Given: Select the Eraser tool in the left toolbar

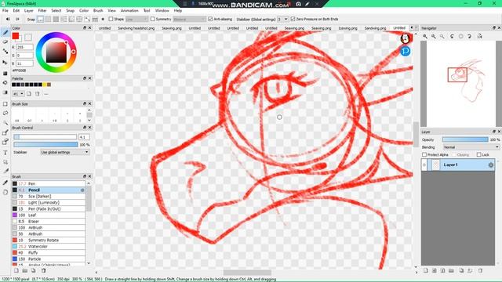Looking at the screenshot, I should pos(5,42).
